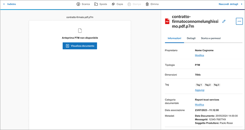This screenshot has width=245, height=130.
Task: Click the Data Documento 20/05/2024 line
Action: [x=216, y=116]
